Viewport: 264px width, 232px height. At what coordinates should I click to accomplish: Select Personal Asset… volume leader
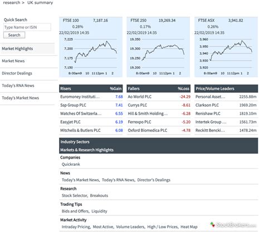(211, 97)
